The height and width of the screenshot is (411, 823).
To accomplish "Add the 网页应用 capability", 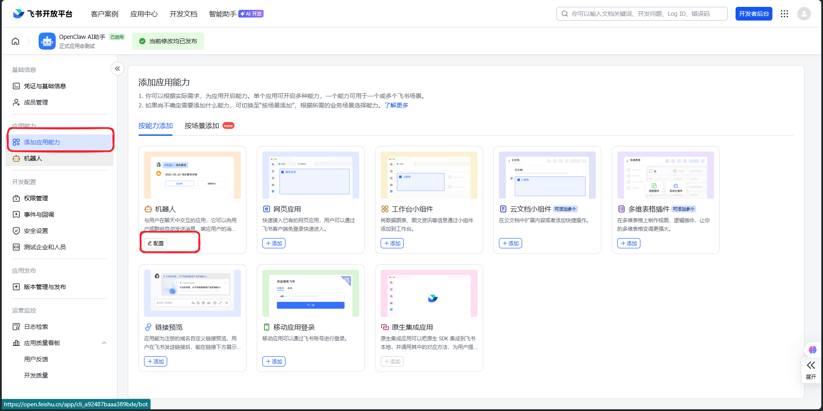I will [274, 243].
